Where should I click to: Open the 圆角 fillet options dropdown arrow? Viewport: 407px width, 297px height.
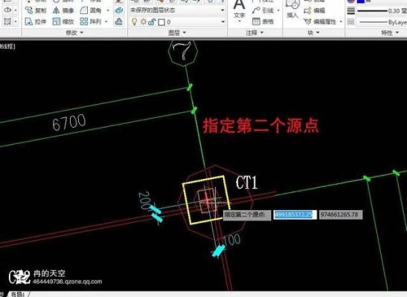point(108,10)
